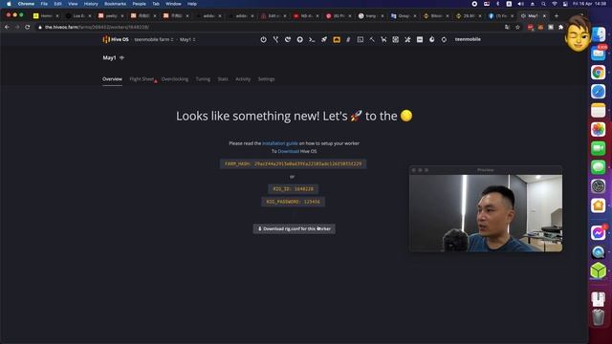This screenshot has height=344, width=612.
Task: Go back with Chrome's back arrow
Action: point(7,27)
